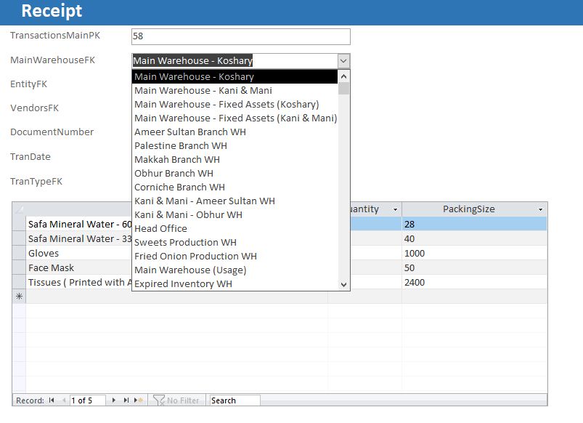Click PackingSize cell with value 2400
Viewport: 583px width, 423px height.
474,282
